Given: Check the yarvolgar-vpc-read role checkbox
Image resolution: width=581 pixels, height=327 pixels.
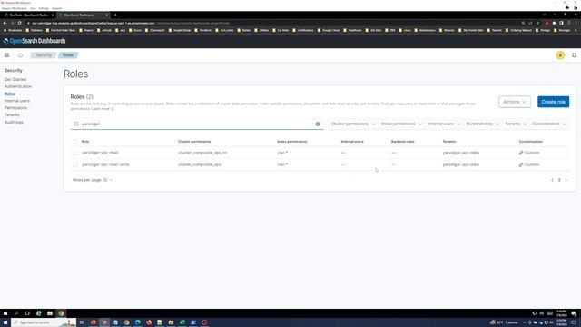Looking at the screenshot, I should [75, 153].
